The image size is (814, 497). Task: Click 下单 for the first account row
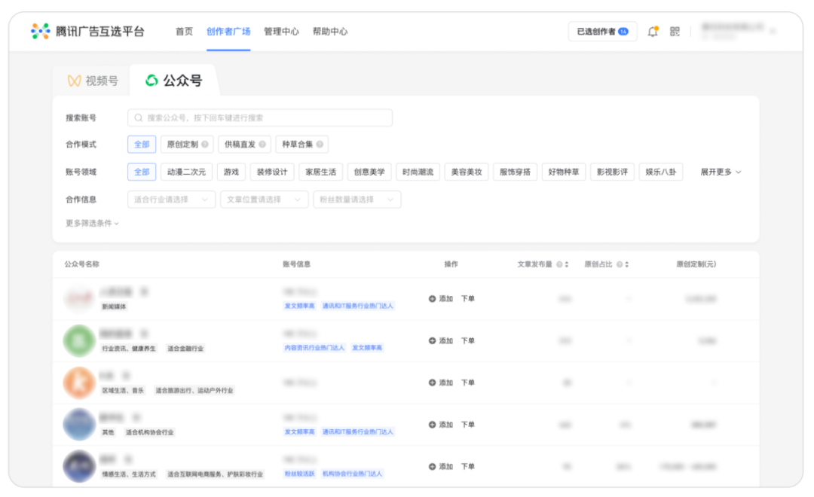(468, 299)
